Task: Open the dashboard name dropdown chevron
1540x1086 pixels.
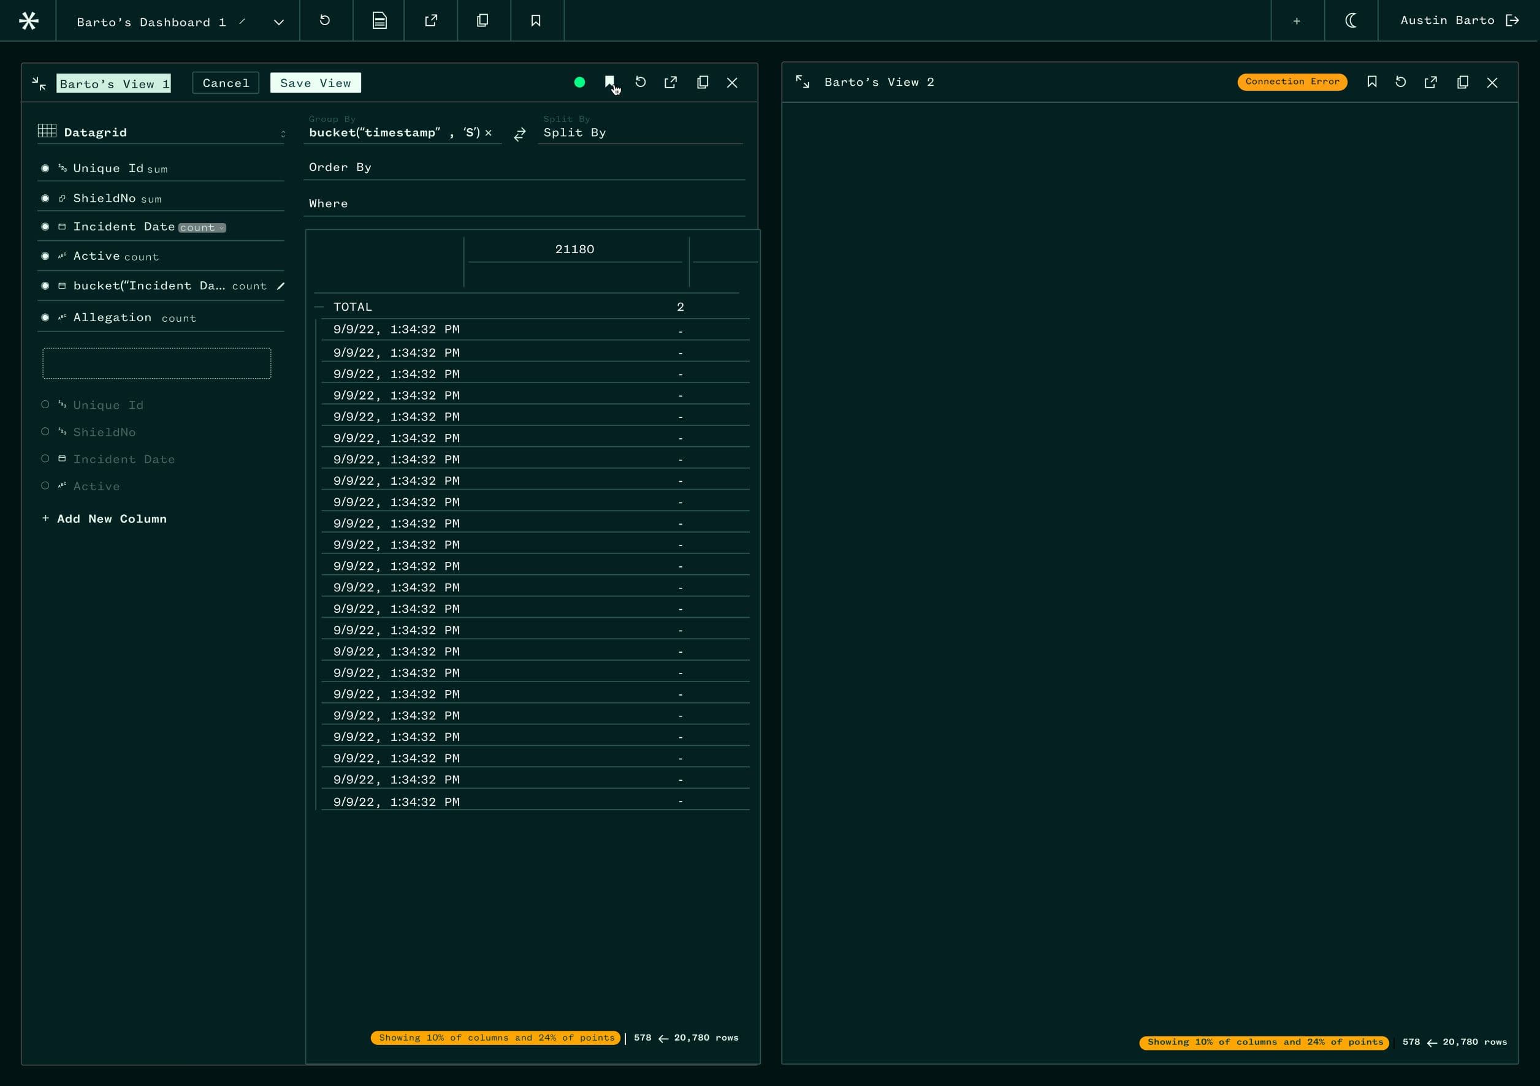Action: point(278,21)
